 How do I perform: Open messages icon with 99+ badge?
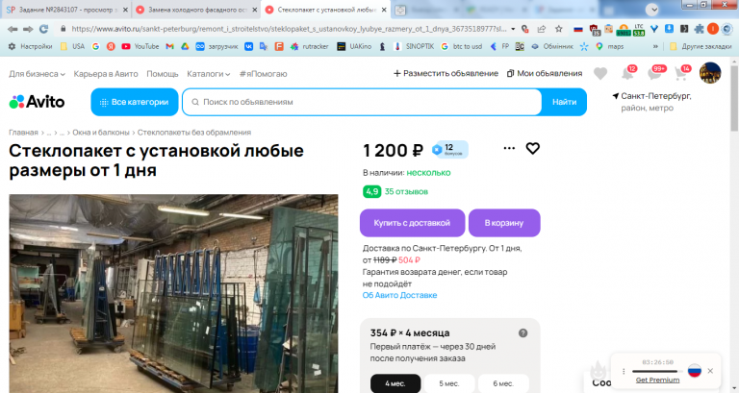pyautogui.click(x=655, y=73)
